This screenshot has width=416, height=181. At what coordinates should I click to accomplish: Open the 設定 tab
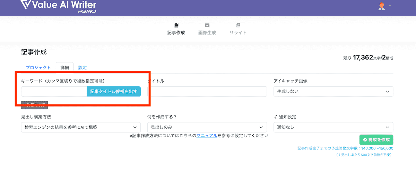click(x=83, y=68)
